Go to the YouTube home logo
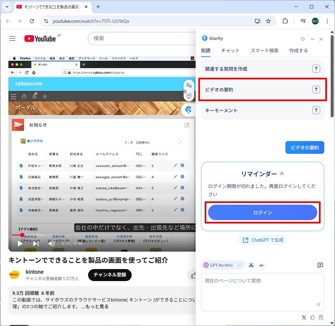The width and height of the screenshot is (335, 326). click(x=40, y=39)
